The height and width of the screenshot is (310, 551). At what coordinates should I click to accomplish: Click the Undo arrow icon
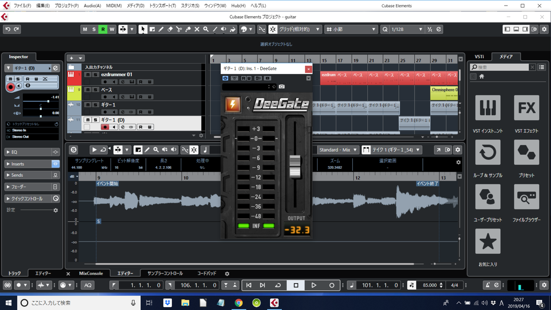coord(8,29)
